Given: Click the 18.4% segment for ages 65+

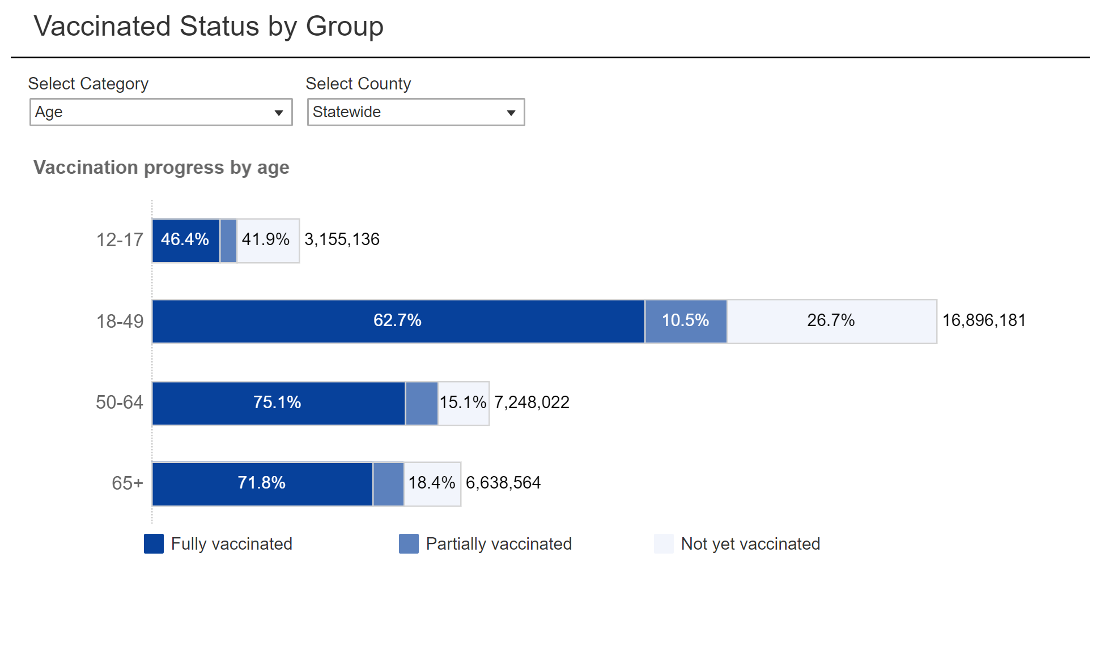Looking at the screenshot, I should point(432,483).
